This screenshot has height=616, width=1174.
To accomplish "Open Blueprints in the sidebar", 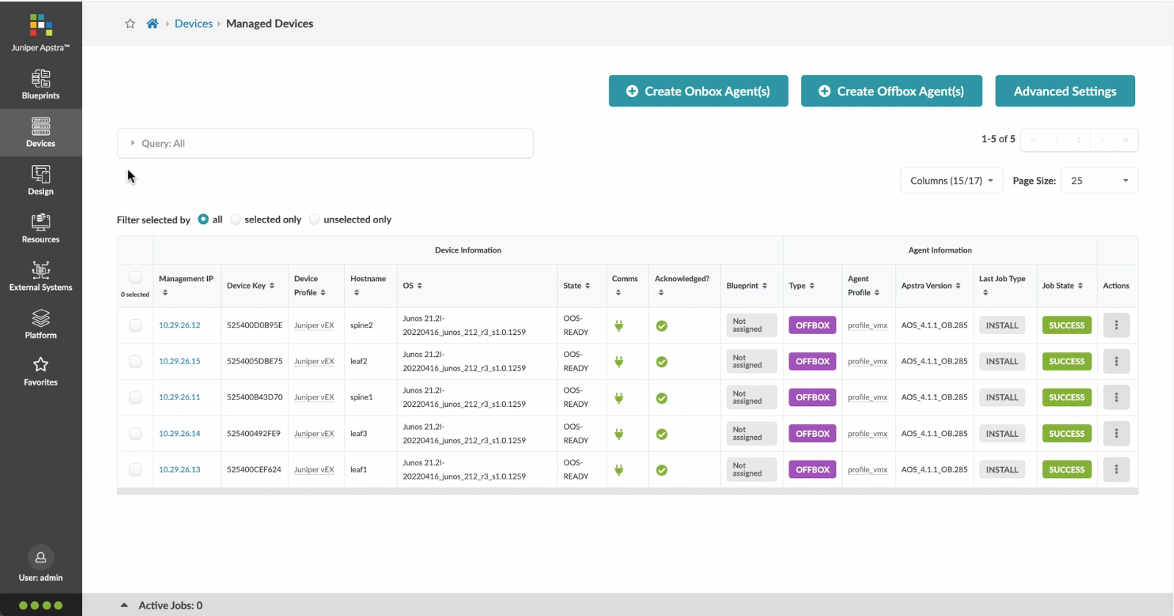I will point(40,84).
